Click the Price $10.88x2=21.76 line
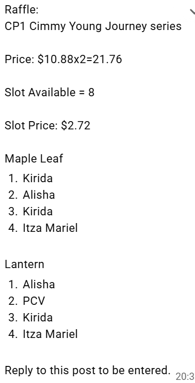195x383 pixels. point(63,60)
